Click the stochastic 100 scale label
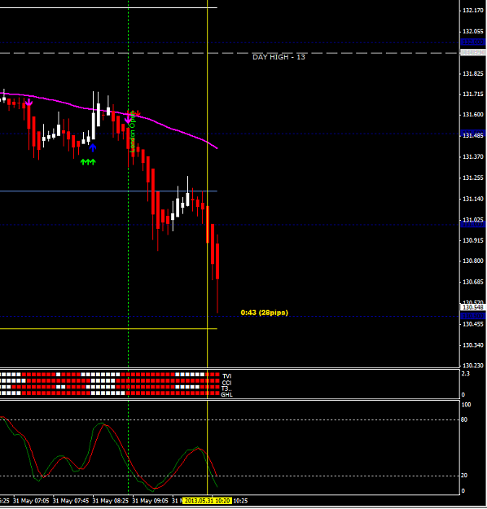Viewport: 487px width, 509px height. coord(466,405)
